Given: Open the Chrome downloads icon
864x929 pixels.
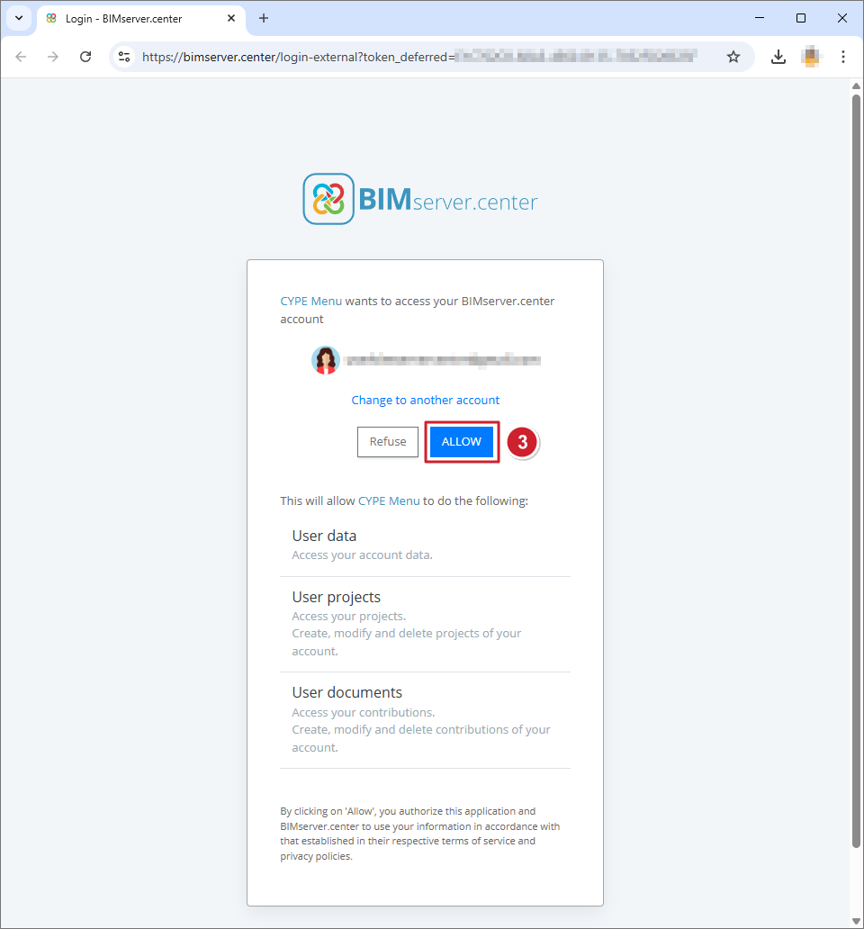Looking at the screenshot, I should tap(778, 57).
